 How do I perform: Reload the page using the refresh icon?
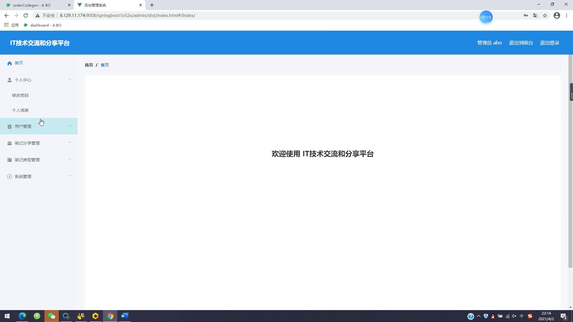pyautogui.click(x=26, y=16)
